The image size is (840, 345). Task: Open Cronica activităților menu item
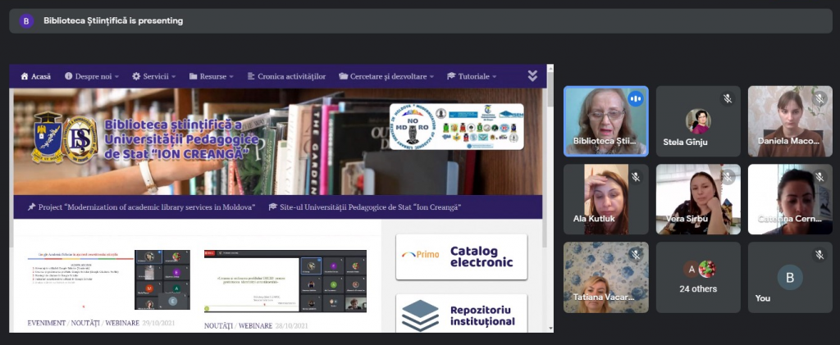tap(286, 76)
